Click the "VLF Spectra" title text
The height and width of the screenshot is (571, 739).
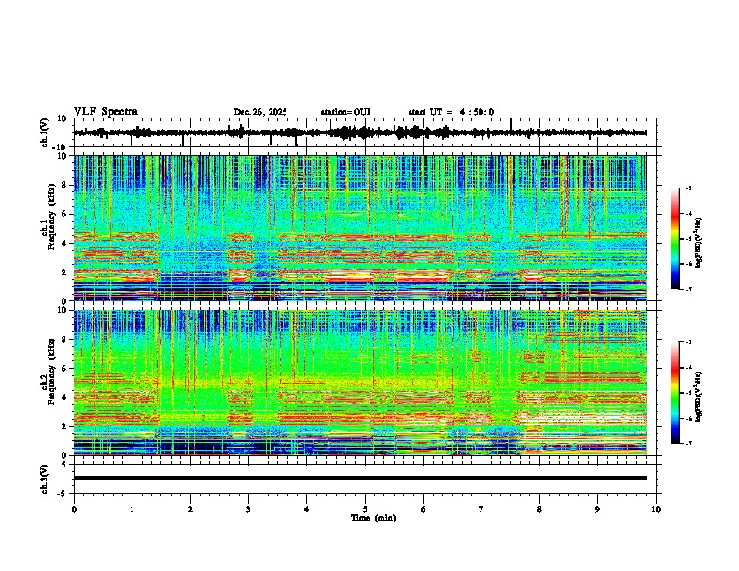pos(105,112)
